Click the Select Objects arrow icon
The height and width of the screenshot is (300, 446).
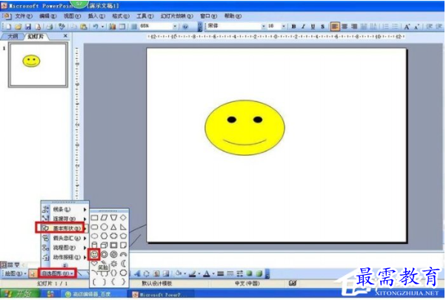(x=33, y=274)
